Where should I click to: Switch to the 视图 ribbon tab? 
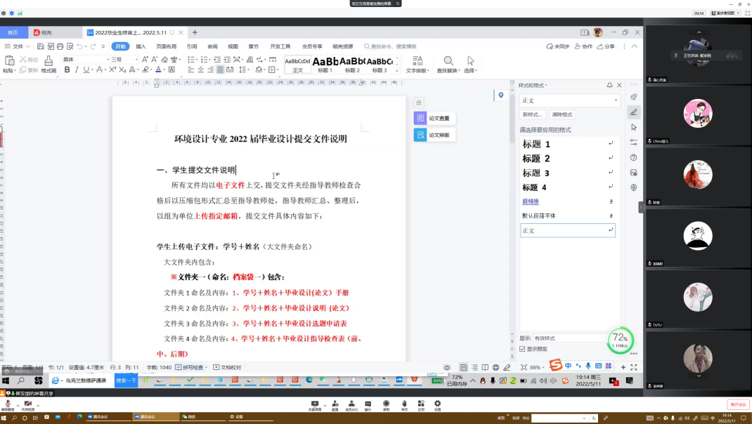click(x=233, y=46)
